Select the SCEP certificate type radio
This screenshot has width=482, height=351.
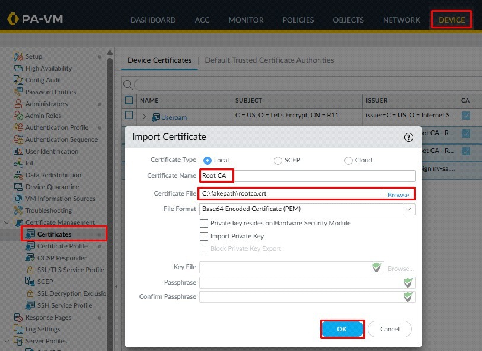click(278, 161)
